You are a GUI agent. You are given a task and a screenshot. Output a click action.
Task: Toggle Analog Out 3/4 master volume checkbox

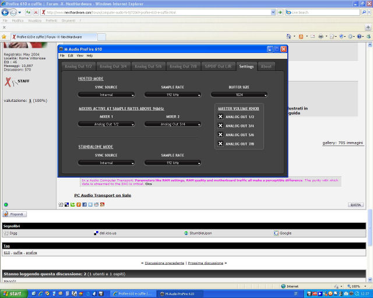(220, 126)
